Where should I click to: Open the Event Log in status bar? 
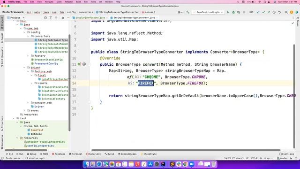(286, 154)
